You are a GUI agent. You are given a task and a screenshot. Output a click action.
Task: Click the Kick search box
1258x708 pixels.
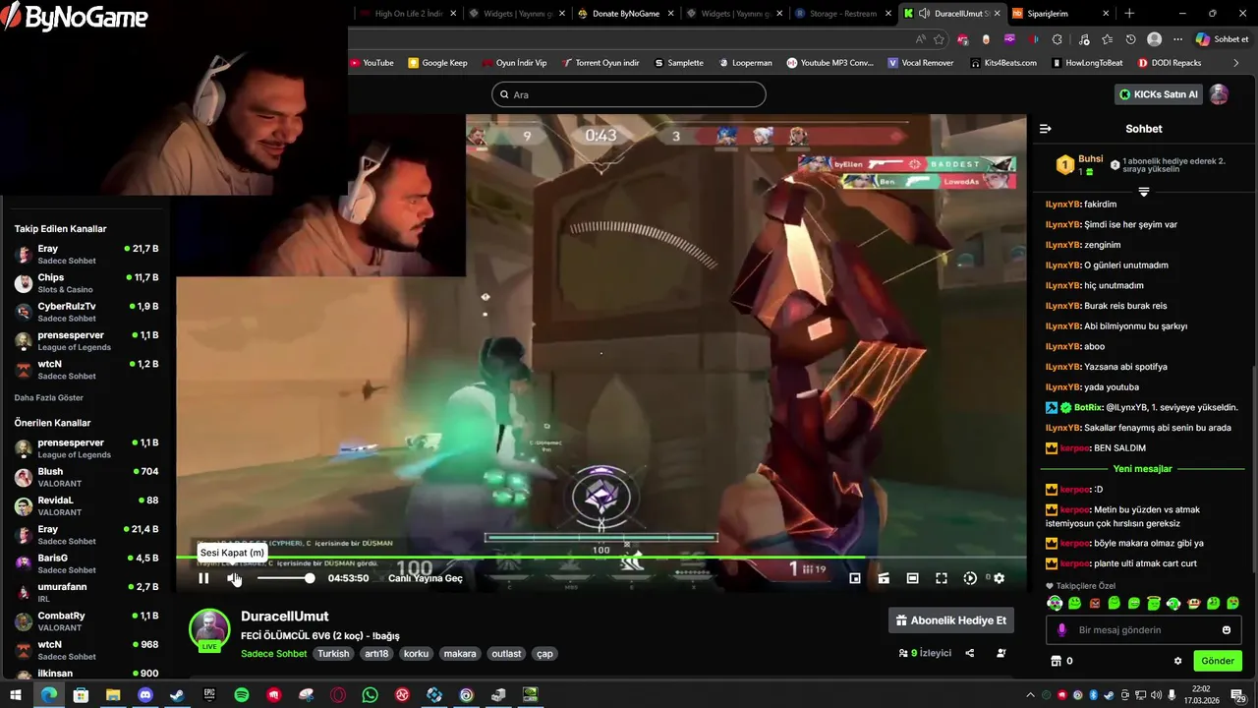point(629,94)
